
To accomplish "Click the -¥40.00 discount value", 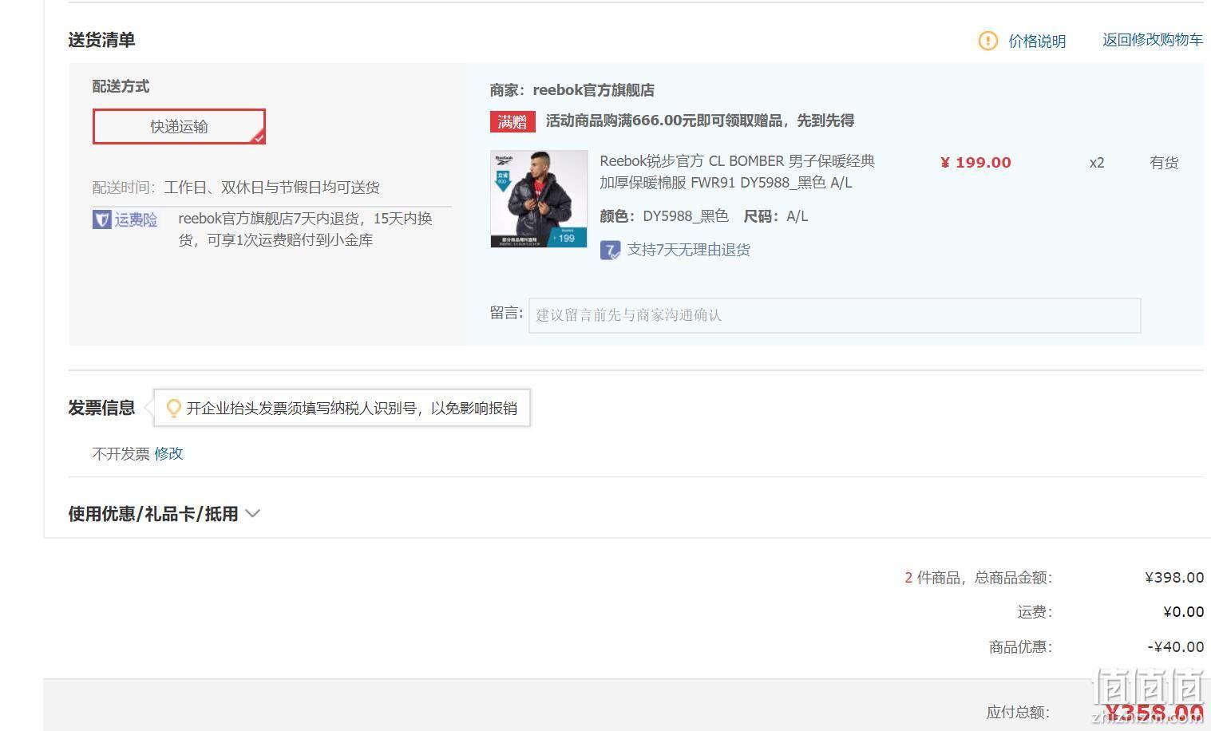I will [1176, 647].
